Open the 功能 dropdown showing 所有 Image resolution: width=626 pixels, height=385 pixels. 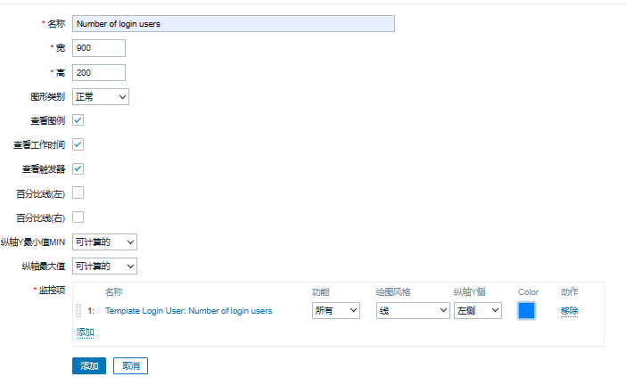coord(336,310)
